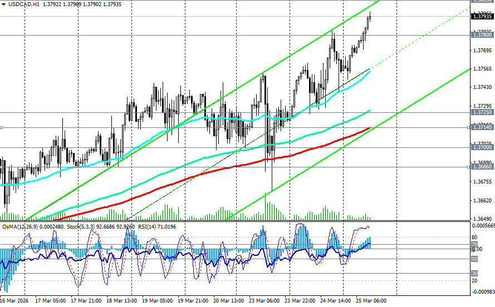495x307 pixels.
Task: Click the 20 Mar 13:00 time label
Action: click(229, 301)
